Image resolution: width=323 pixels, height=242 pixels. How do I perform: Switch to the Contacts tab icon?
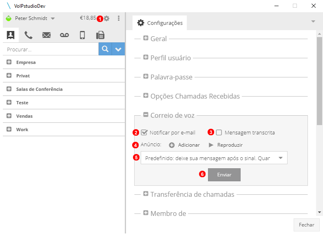11,35
